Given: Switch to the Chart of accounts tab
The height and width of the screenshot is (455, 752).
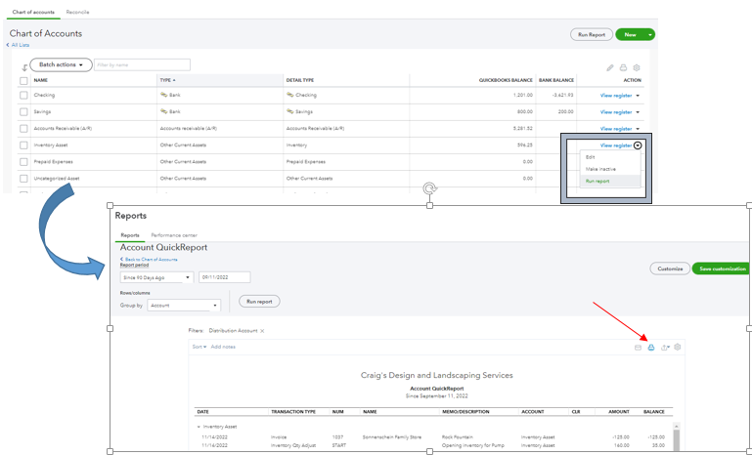Looking at the screenshot, I should (x=33, y=12).
